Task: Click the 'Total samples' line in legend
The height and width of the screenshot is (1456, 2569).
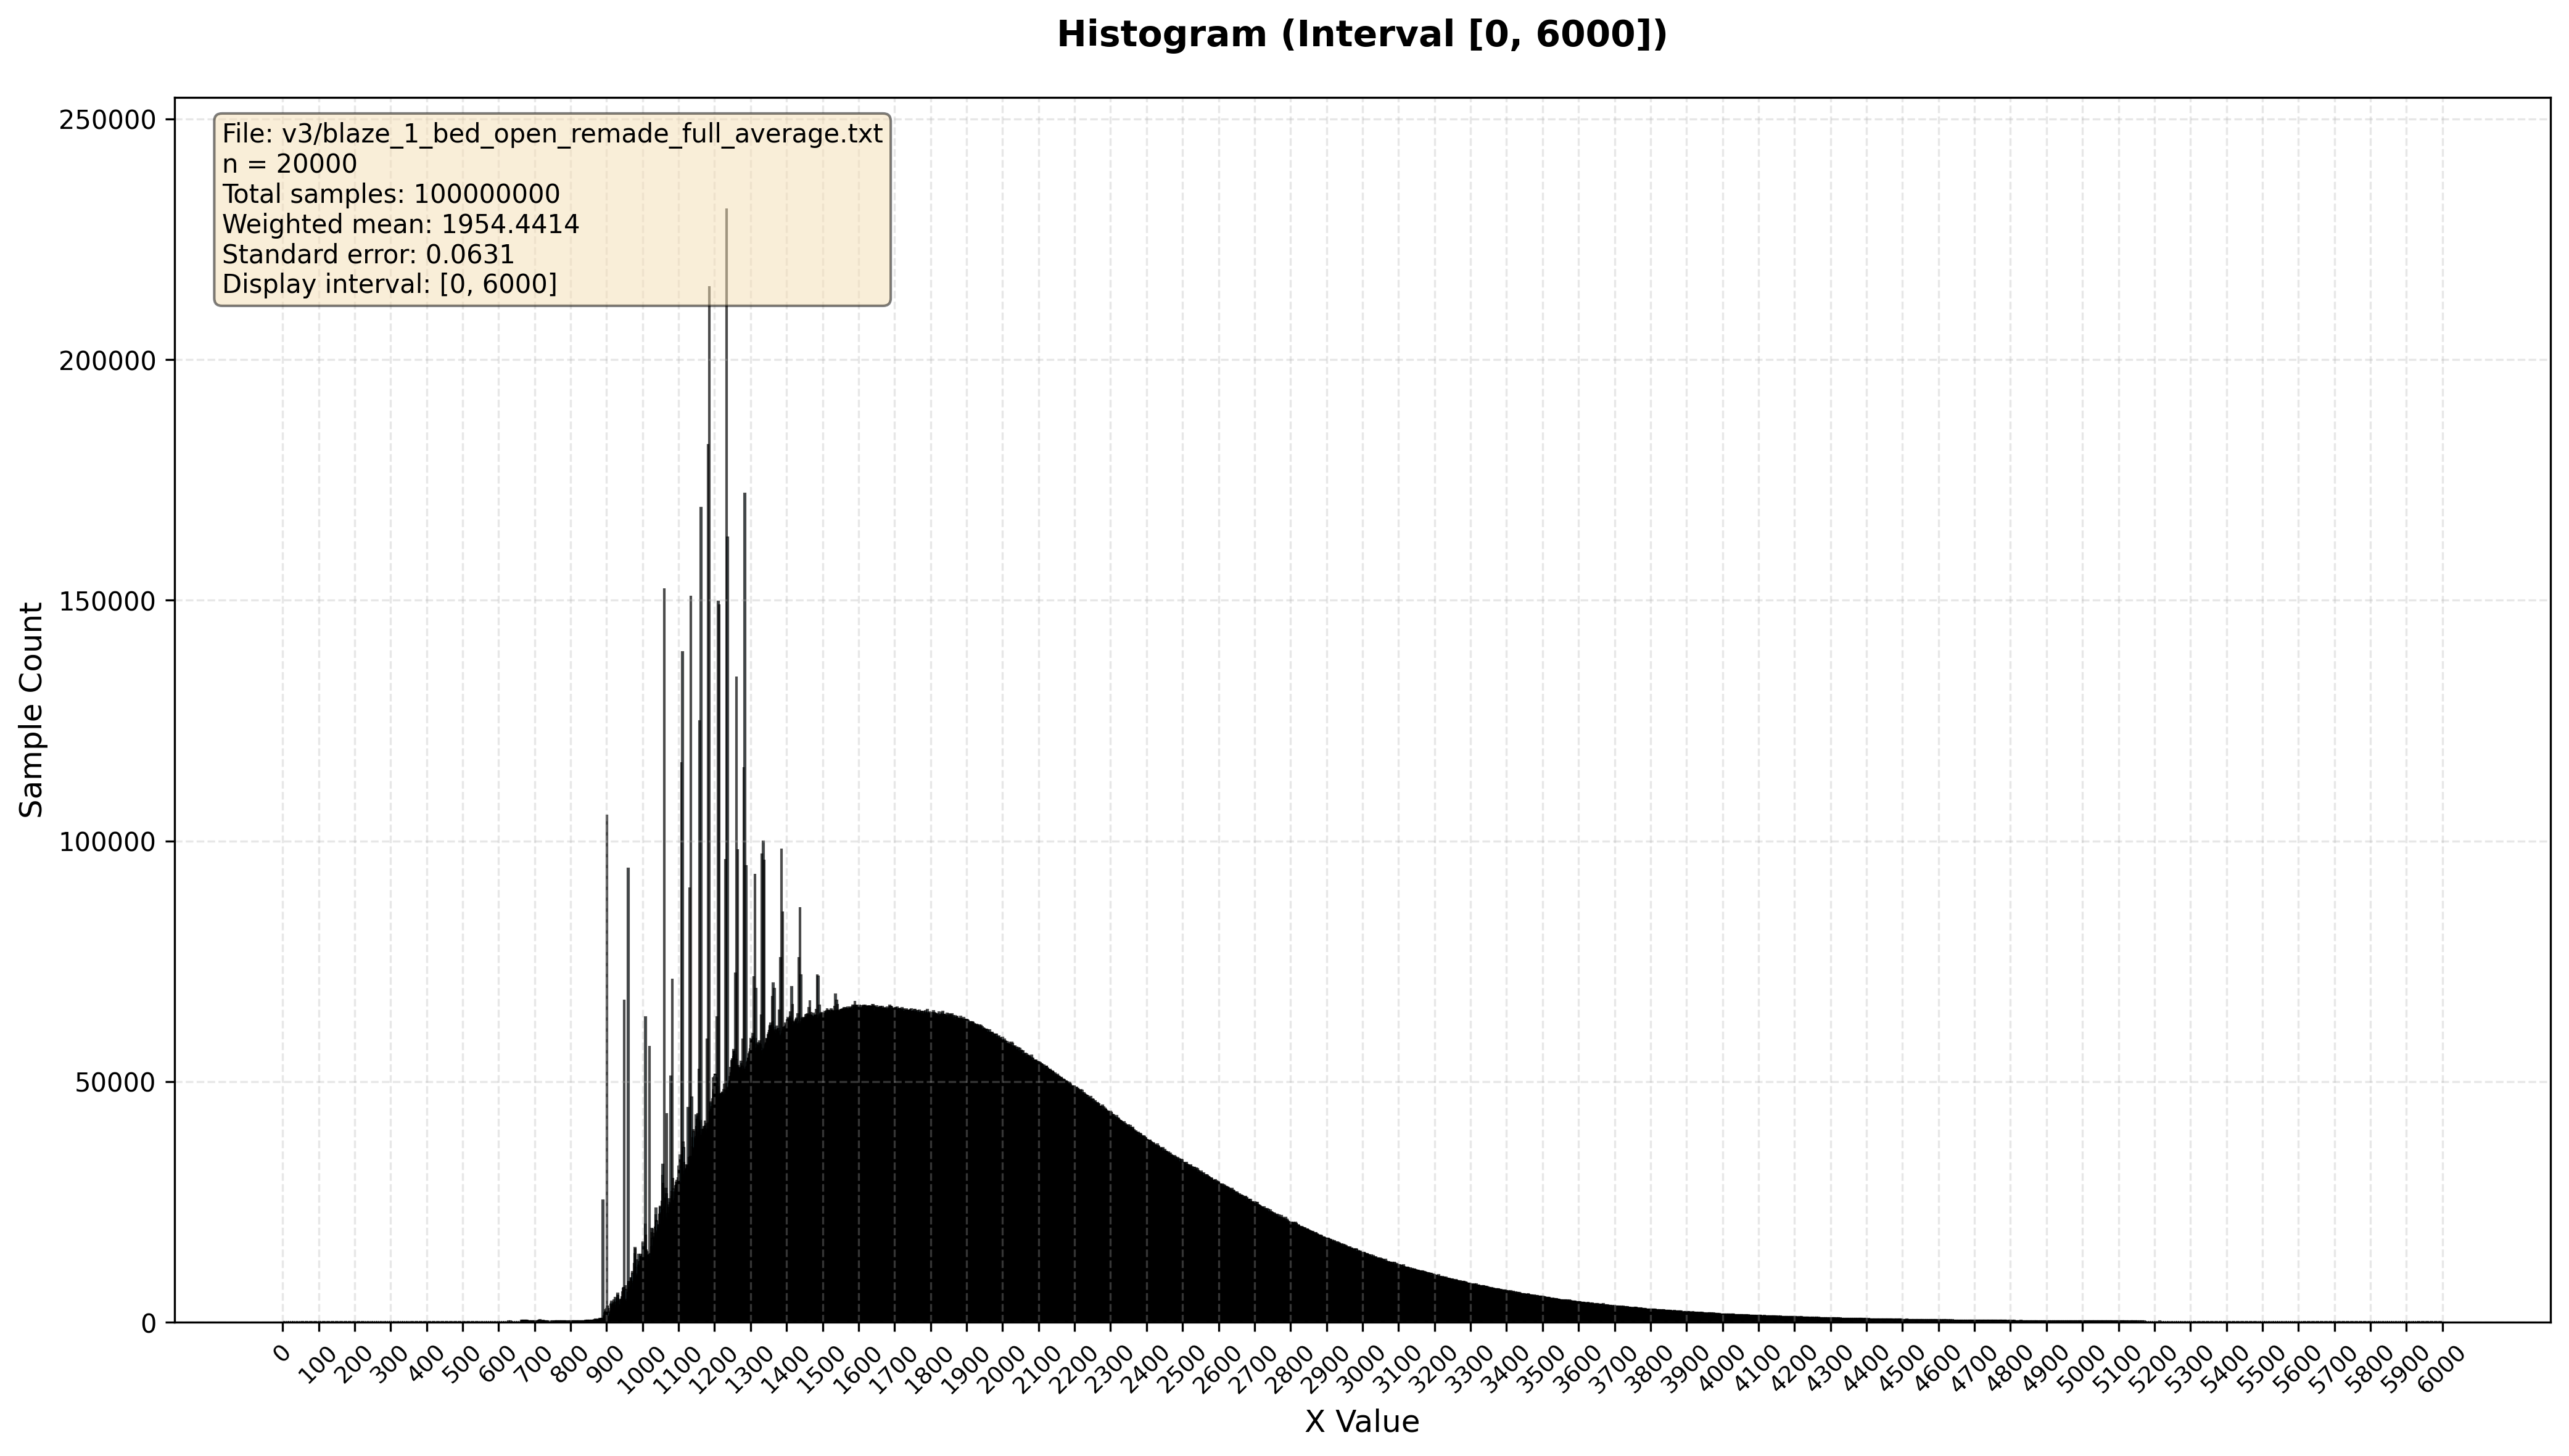Action: [x=390, y=194]
